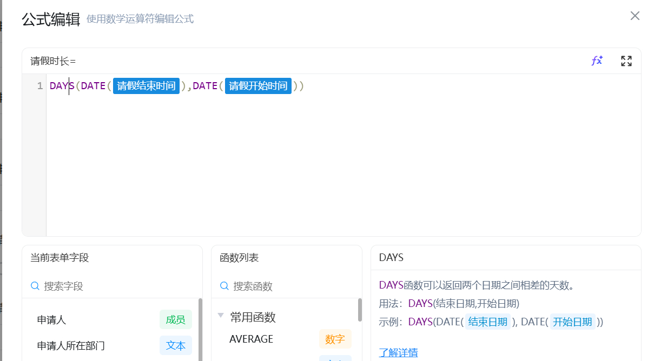Click the 成员 type badge beside 申请人

tap(175, 319)
